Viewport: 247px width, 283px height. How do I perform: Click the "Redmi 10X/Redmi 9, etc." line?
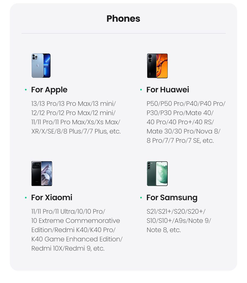(68, 248)
